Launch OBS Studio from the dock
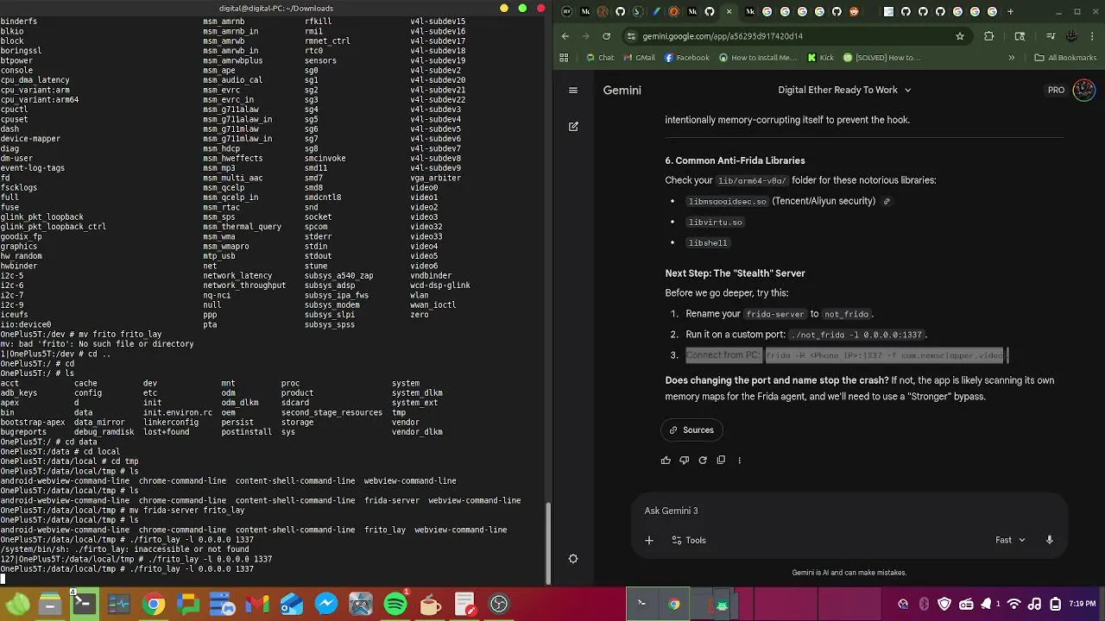1105x621 pixels. point(499,604)
